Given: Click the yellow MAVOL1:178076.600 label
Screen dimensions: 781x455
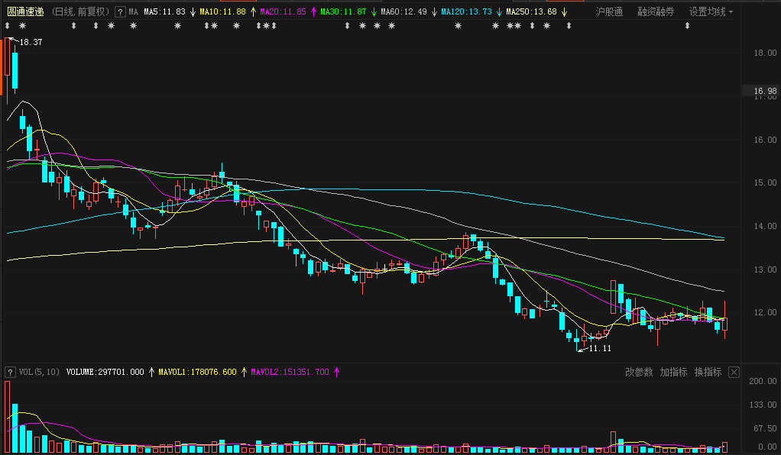Looking at the screenshot, I should pyautogui.click(x=197, y=372).
